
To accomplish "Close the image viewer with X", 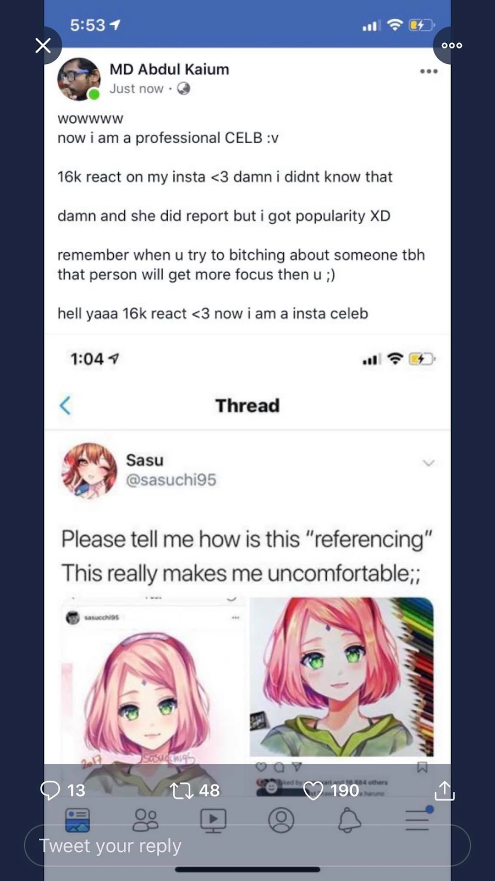I will point(43,45).
